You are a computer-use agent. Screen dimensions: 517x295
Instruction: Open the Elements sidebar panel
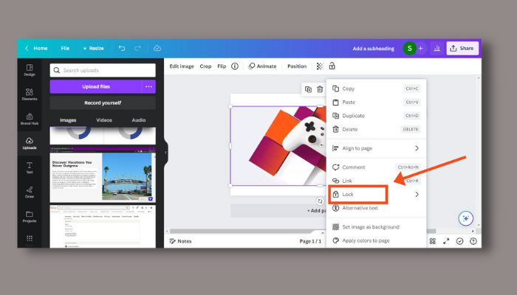coord(30,94)
